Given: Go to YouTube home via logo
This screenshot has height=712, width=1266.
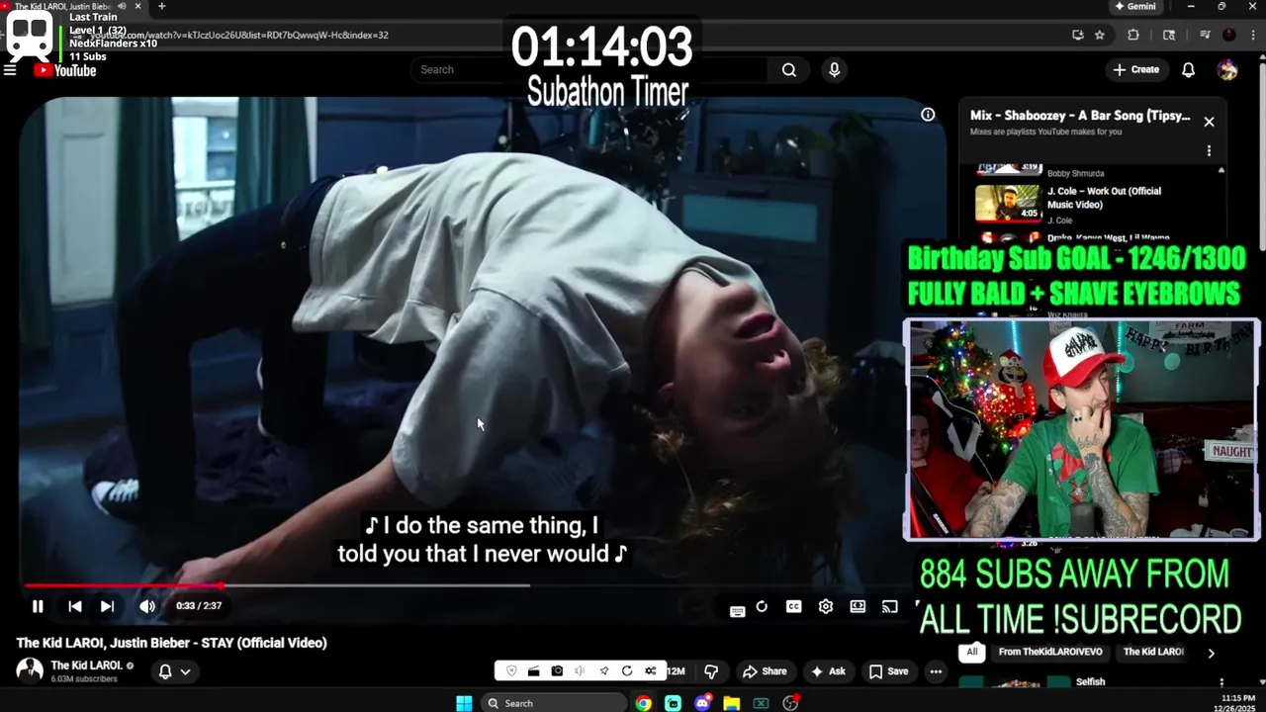Looking at the screenshot, I should click(65, 70).
